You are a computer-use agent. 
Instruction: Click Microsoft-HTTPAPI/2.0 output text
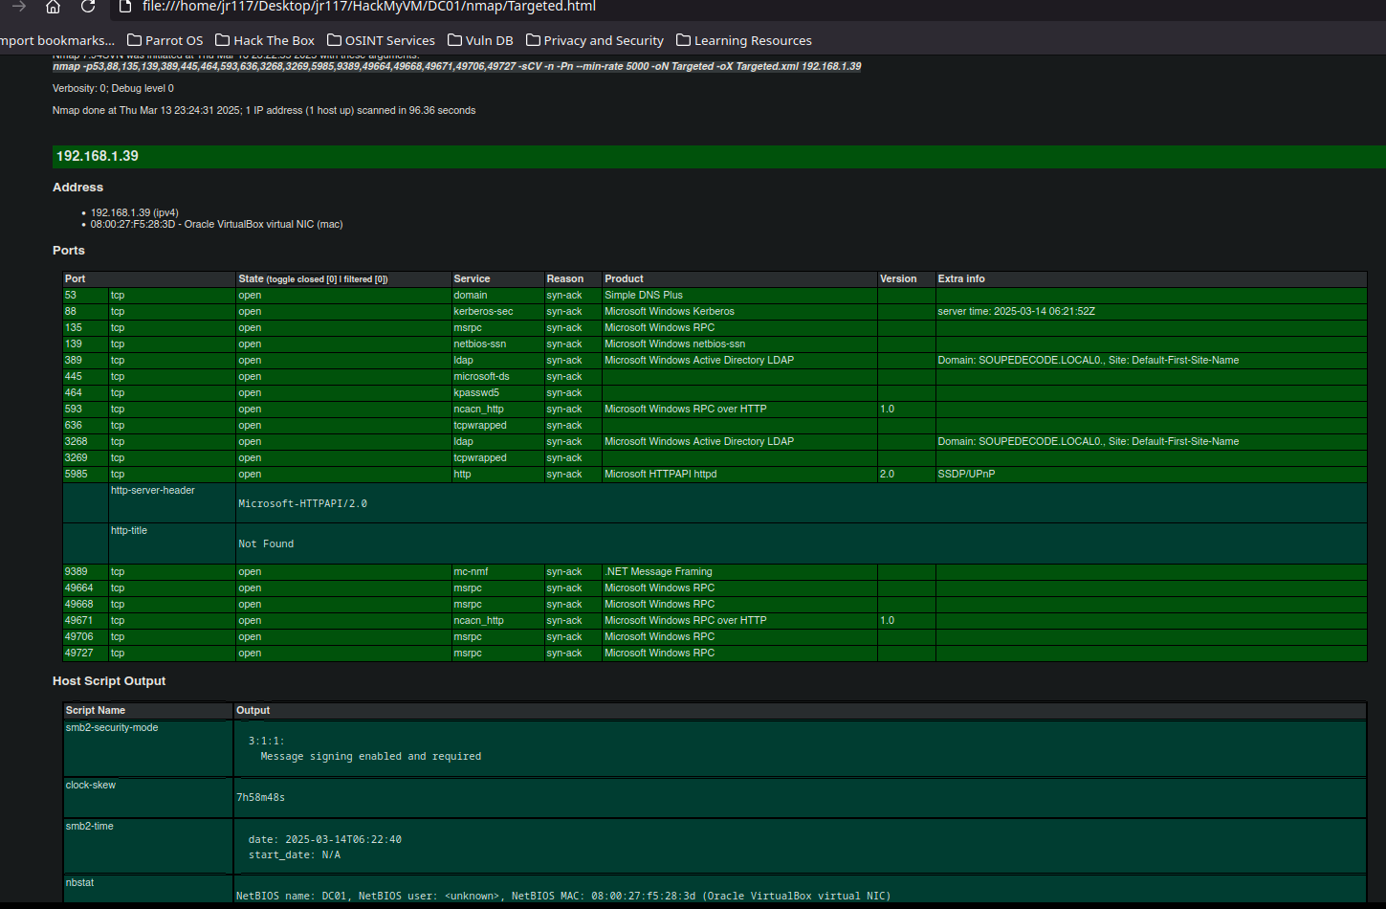(302, 503)
